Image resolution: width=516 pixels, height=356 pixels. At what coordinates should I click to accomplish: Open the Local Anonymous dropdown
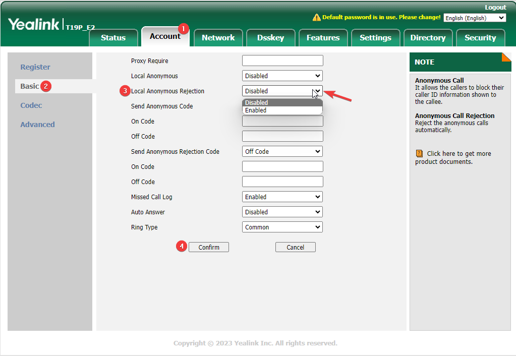pyautogui.click(x=282, y=76)
